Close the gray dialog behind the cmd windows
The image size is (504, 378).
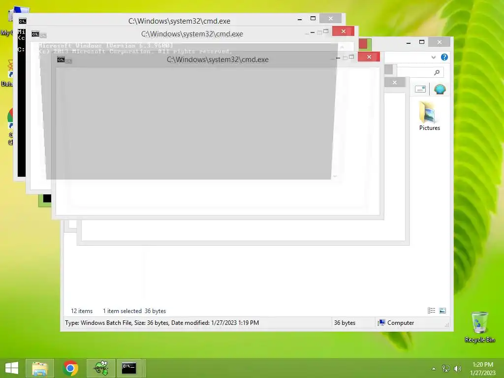pos(394,83)
